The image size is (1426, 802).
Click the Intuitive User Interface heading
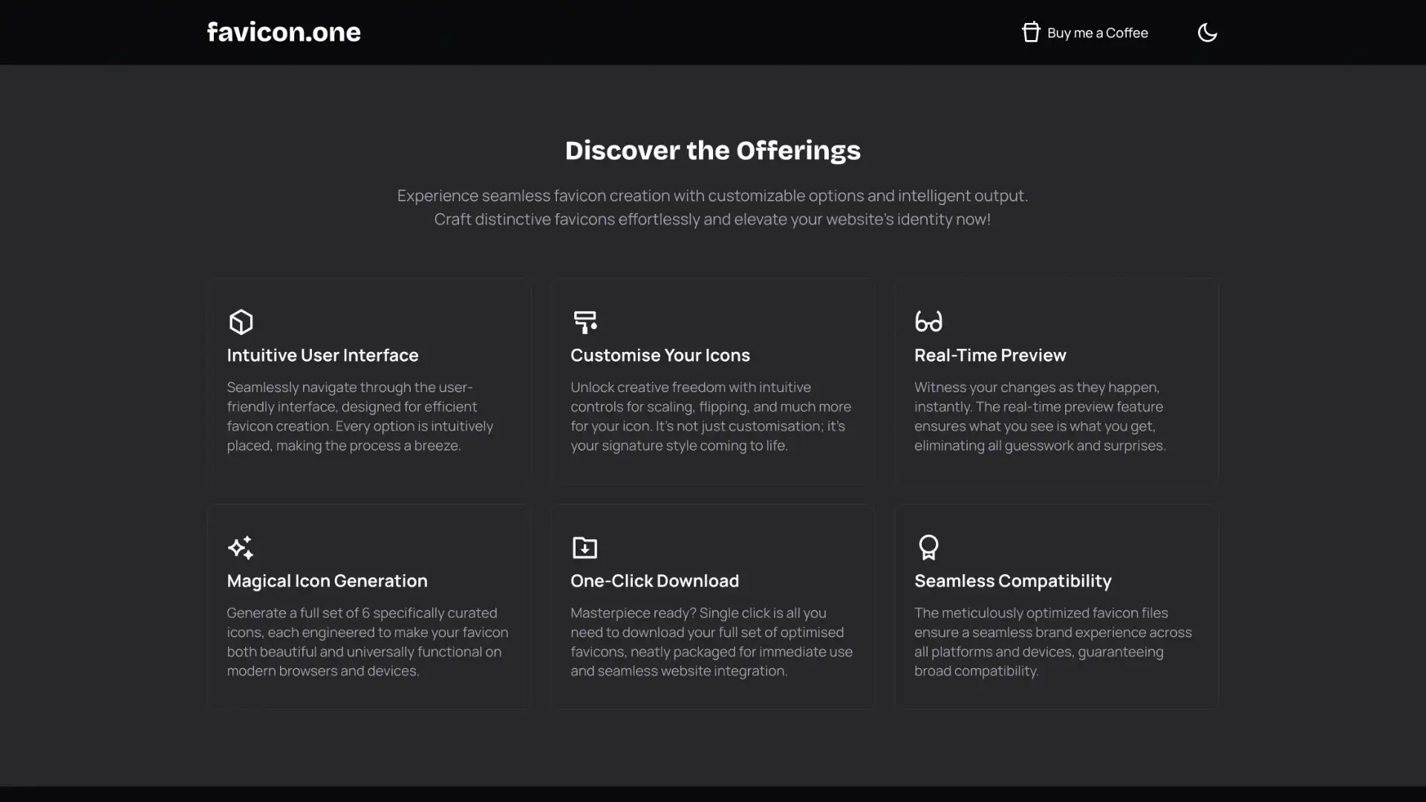(x=322, y=355)
